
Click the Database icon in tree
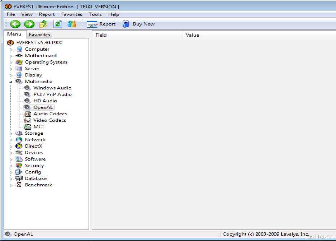(x=19, y=179)
